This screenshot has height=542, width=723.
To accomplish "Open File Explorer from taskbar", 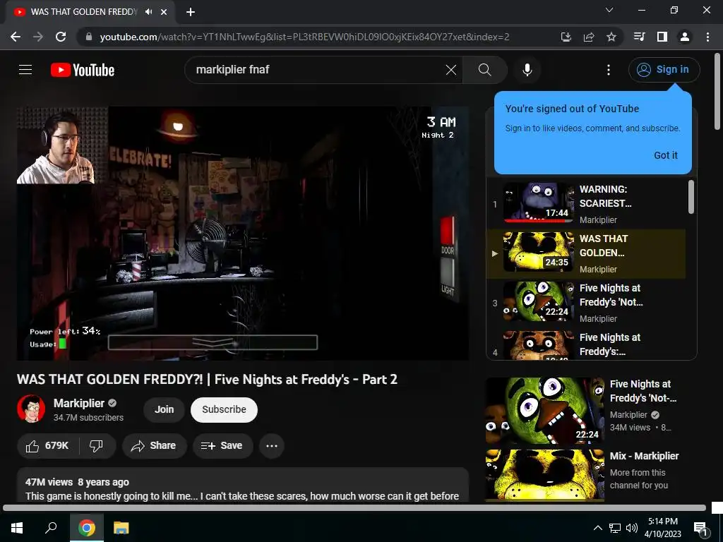I will coord(121,528).
